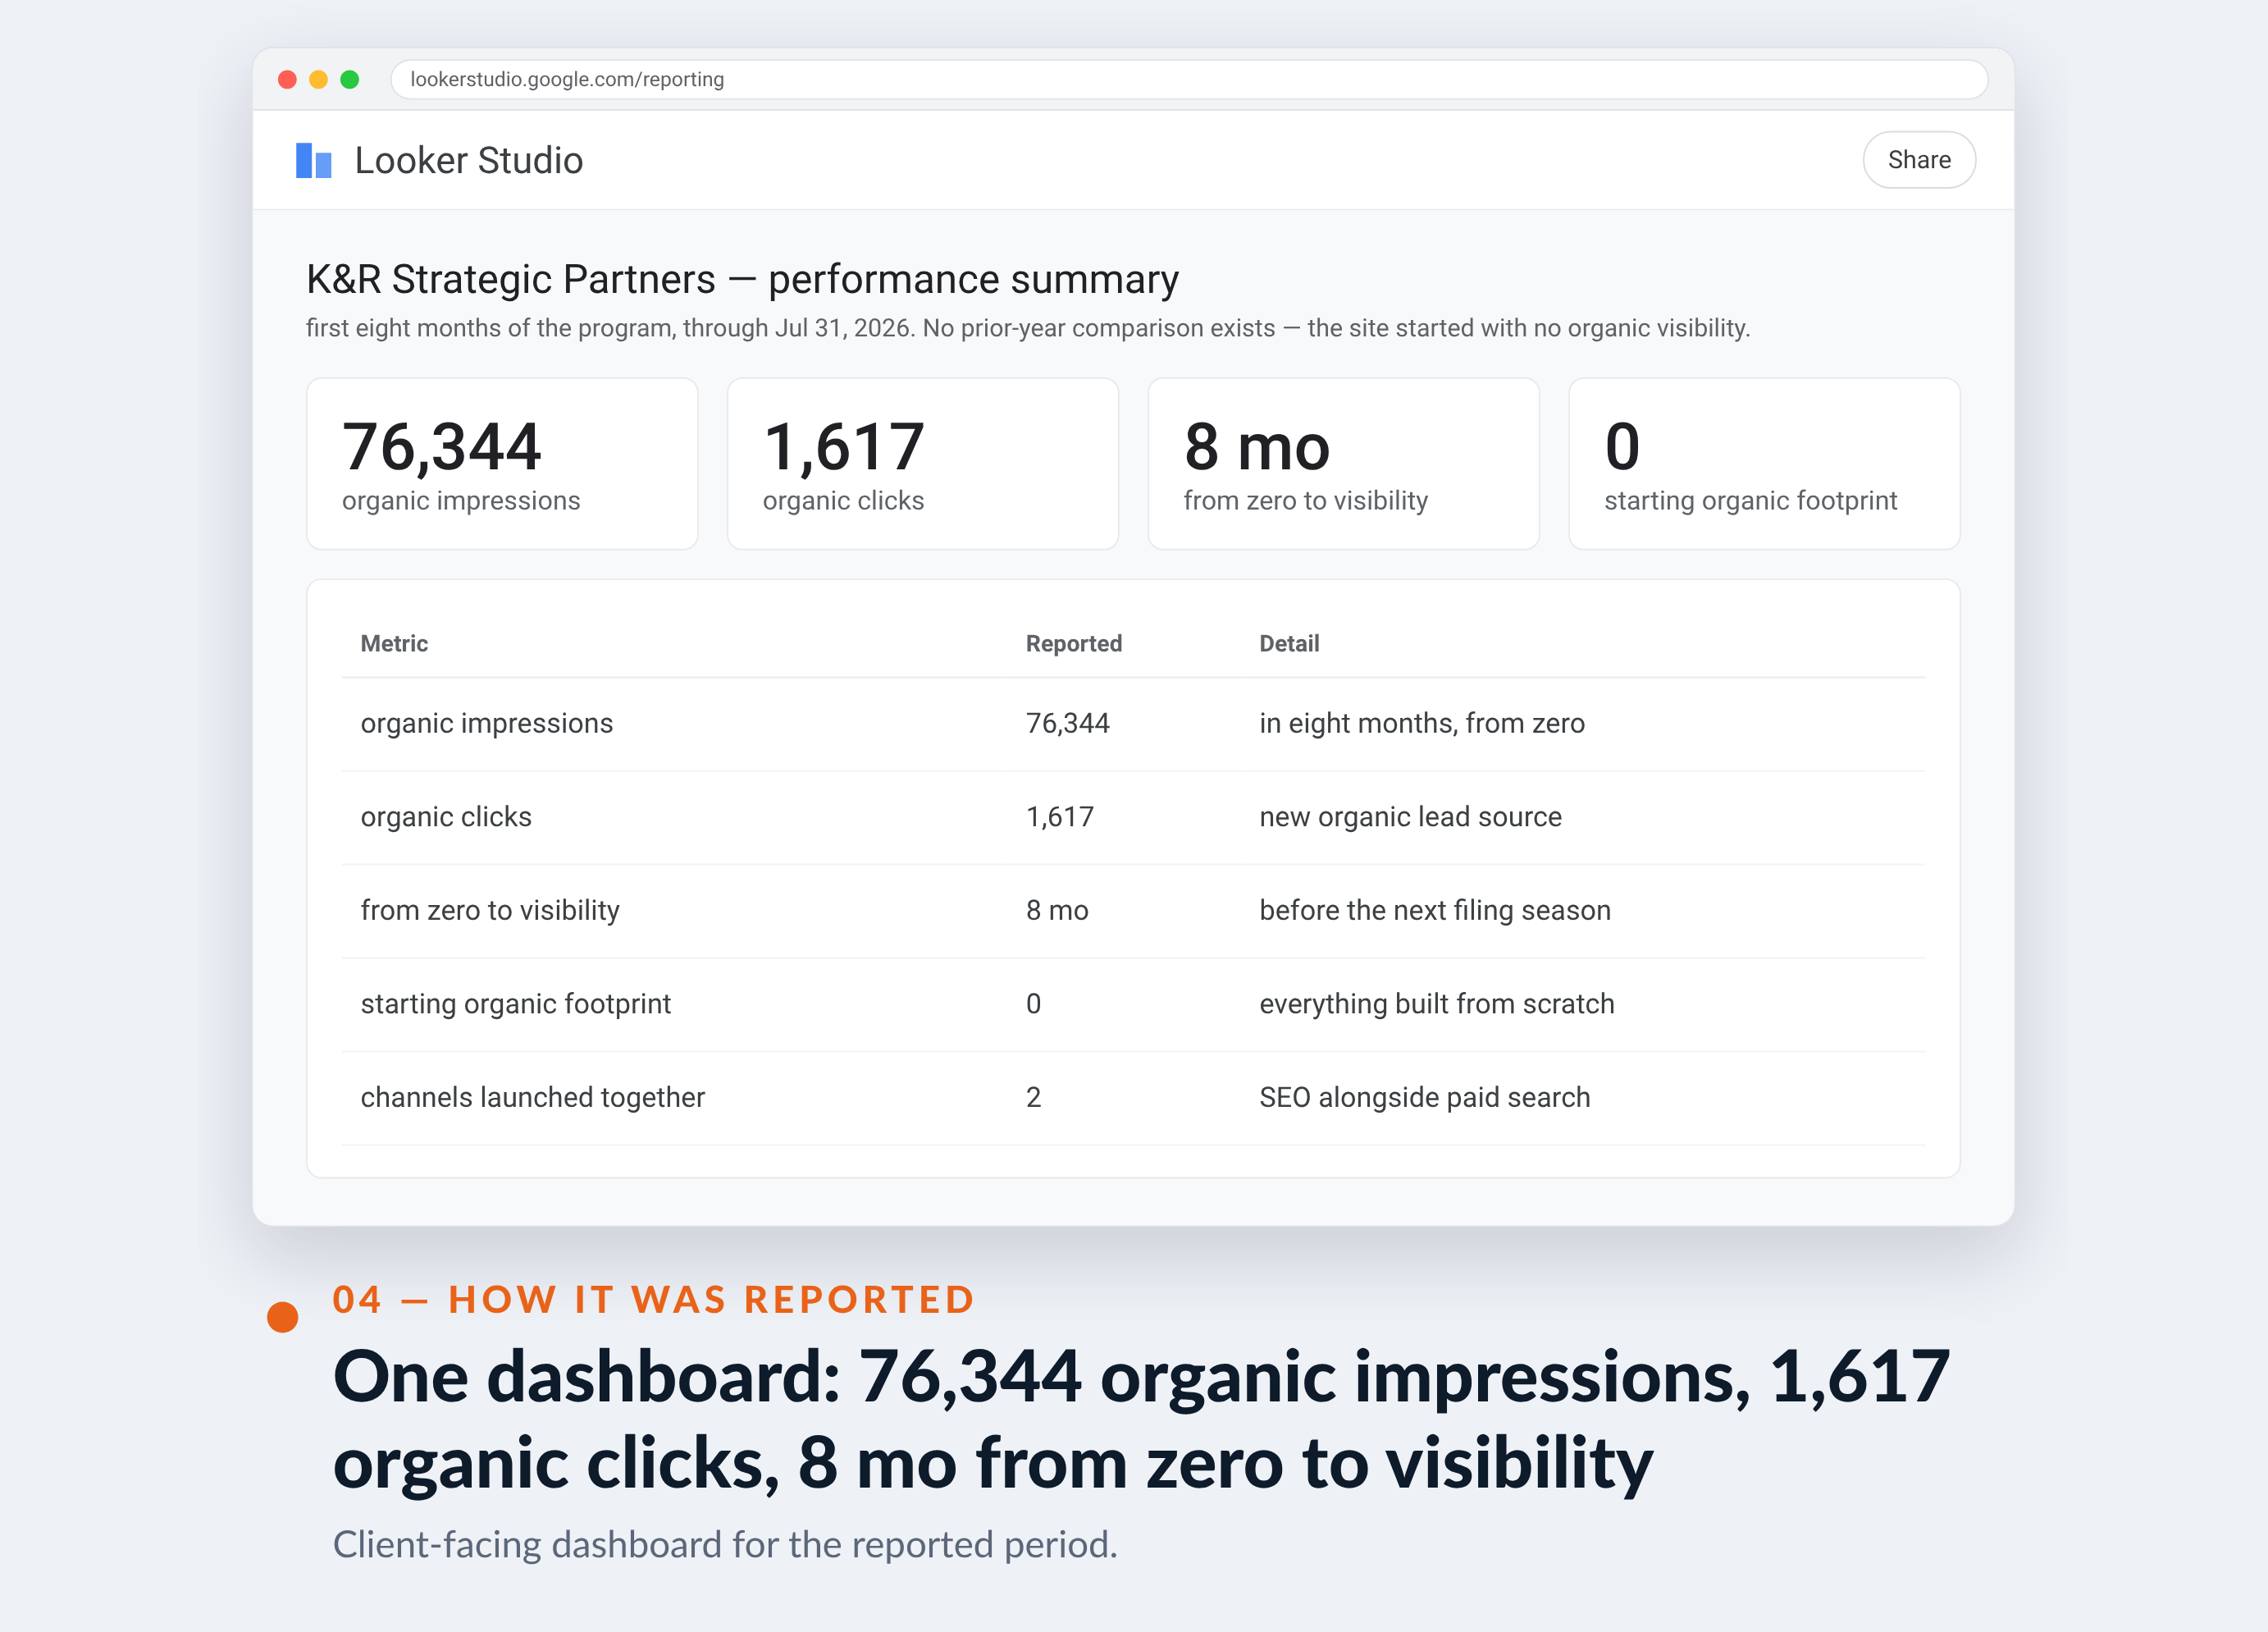Click the 2 value in the Reported column
The height and width of the screenshot is (1632, 2268).
(x=1033, y=1097)
